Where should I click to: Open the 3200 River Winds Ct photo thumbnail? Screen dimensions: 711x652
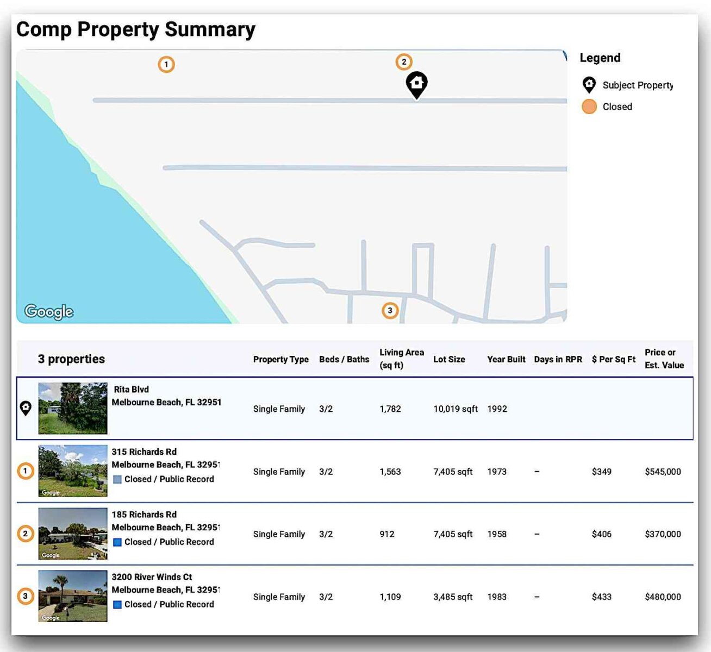point(73,596)
